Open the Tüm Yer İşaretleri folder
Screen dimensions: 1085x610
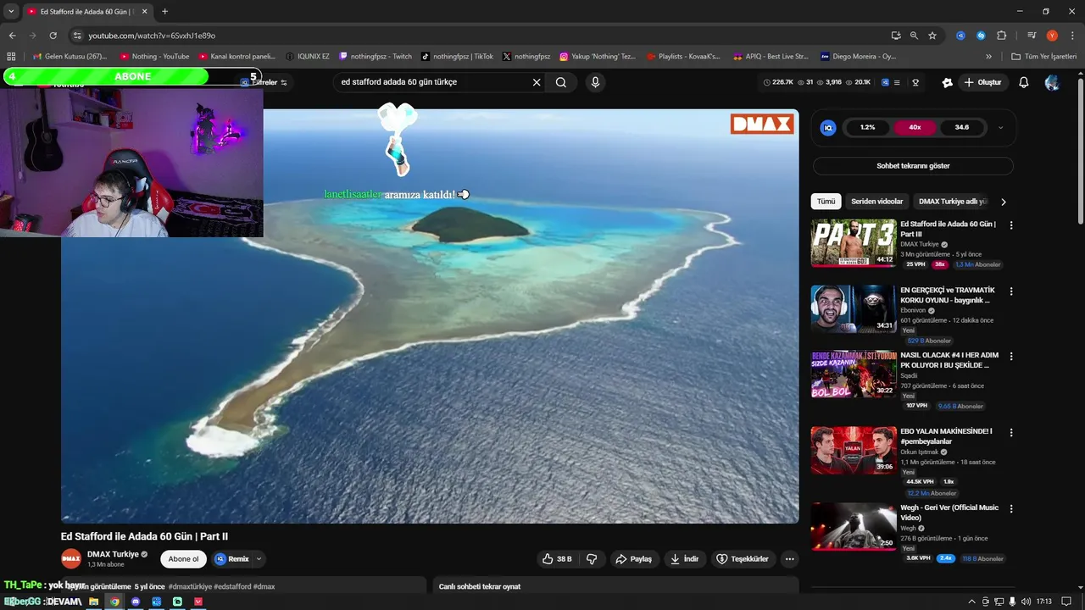(1044, 57)
